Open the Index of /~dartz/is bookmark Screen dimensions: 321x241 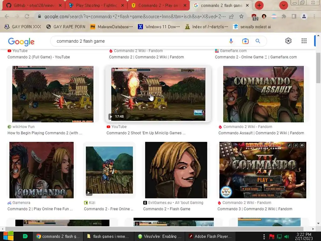[207, 27]
